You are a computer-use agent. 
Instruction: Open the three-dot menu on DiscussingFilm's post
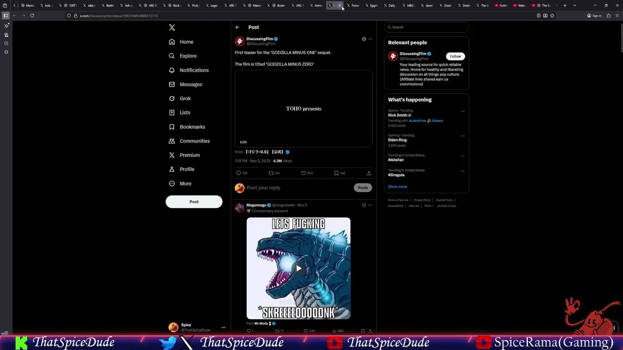[x=370, y=39]
